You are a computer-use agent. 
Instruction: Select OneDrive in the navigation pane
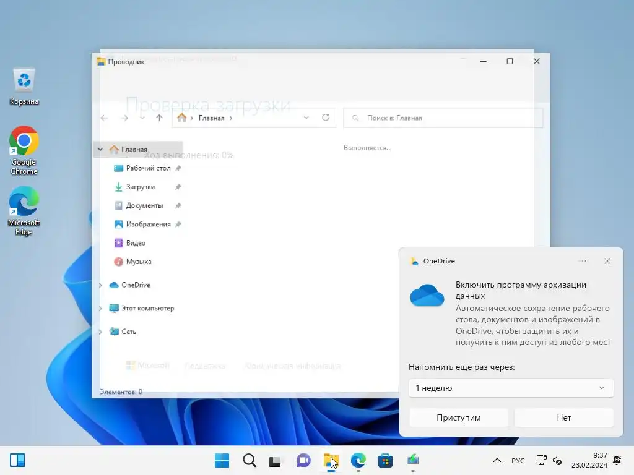tap(136, 285)
